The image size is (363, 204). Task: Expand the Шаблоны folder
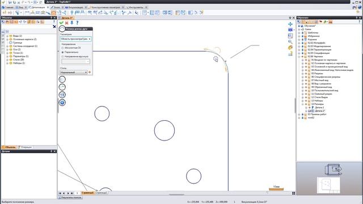click(x=299, y=33)
